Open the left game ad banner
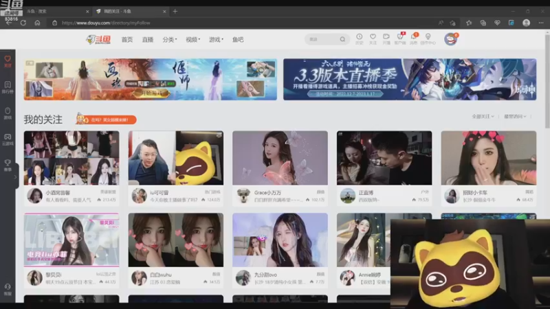The width and height of the screenshot is (550, 309). pos(151,80)
